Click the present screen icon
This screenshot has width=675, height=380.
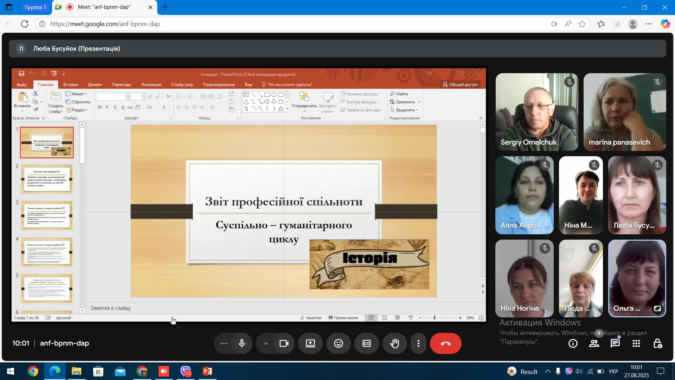(310, 343)
